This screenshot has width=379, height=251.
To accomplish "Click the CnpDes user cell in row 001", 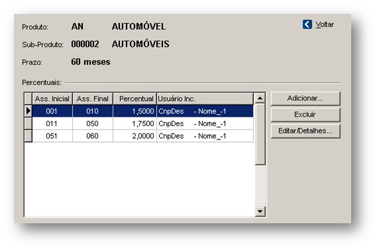I will coord(205,111).
